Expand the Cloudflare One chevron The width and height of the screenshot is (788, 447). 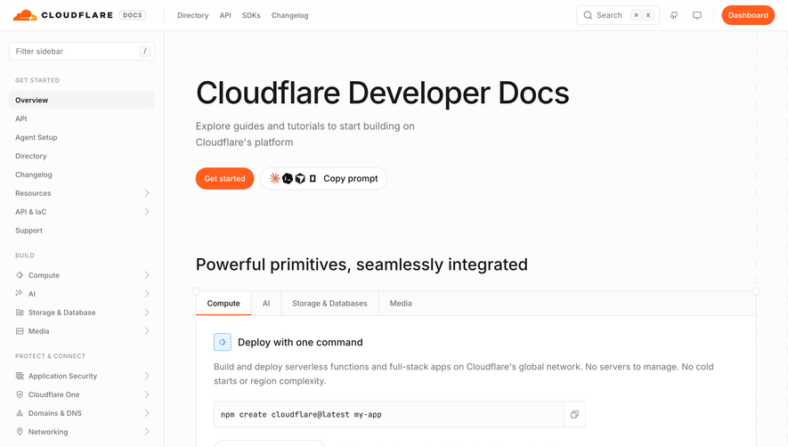(x=147, y=394)
